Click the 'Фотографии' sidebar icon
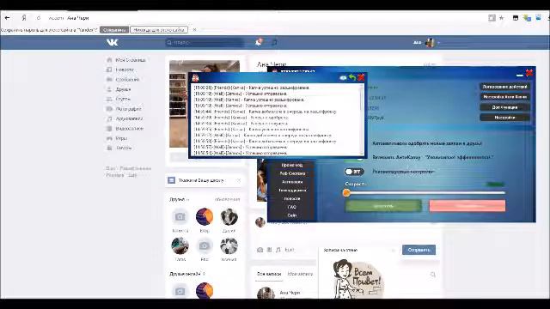 pyautogui.click(x=109, y=109)
